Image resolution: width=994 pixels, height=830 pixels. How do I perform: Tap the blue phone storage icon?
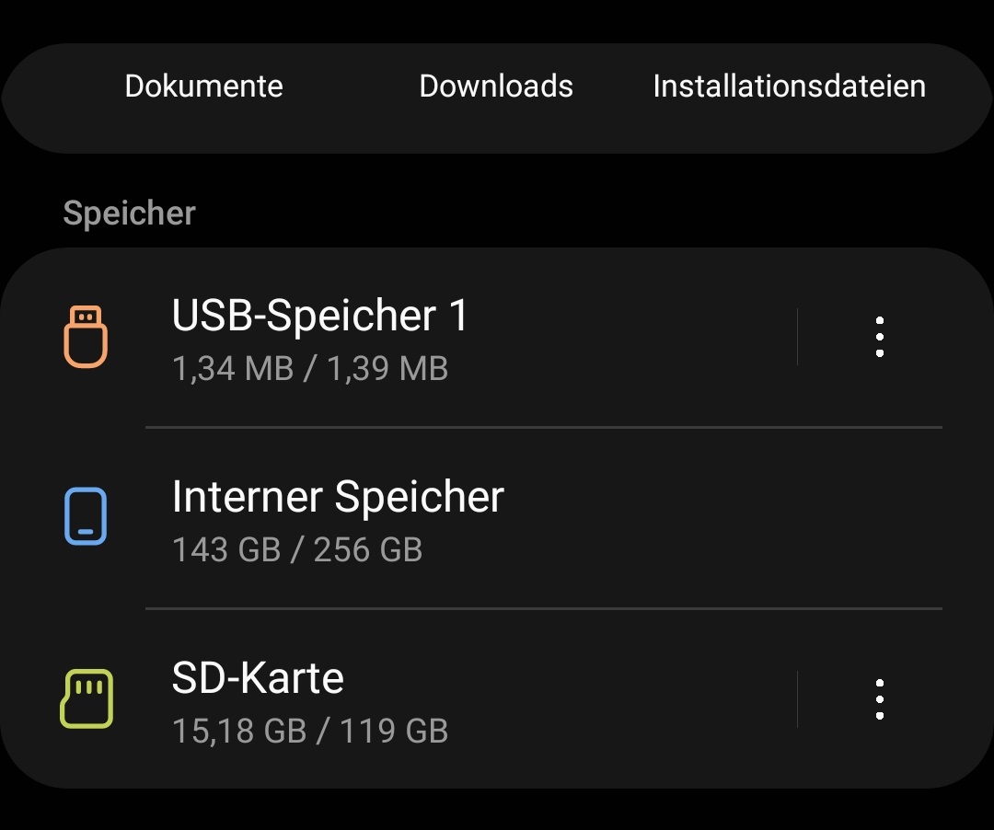pyautogui.click(x=86, y=516)
